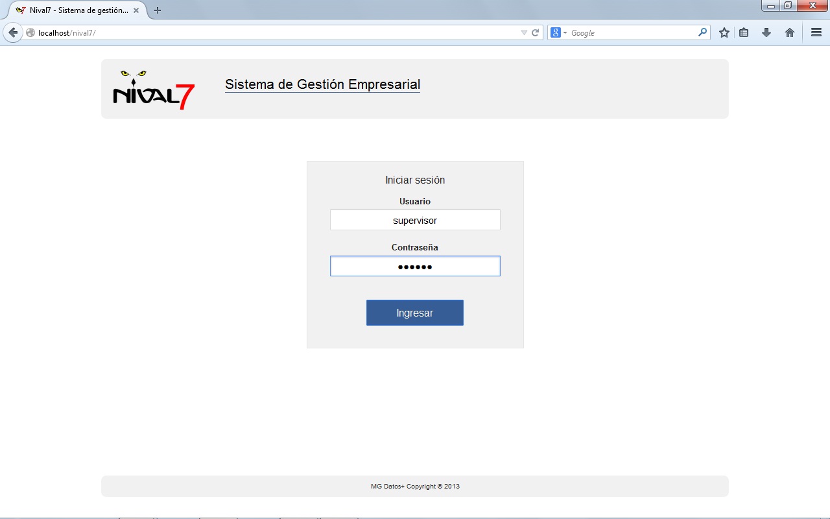Image resolution: width=830 pixels, height=519 pixels.
Task: Open the Google search engine dropdown
Action: click(x=558, y=32)
